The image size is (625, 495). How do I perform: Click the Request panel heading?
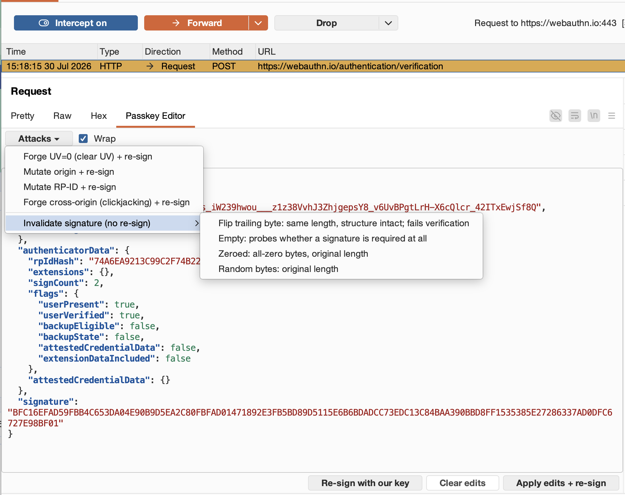[x=31, y=91]
